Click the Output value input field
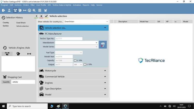Viewport: 194px width, 109px height. (x=64, y=64)
